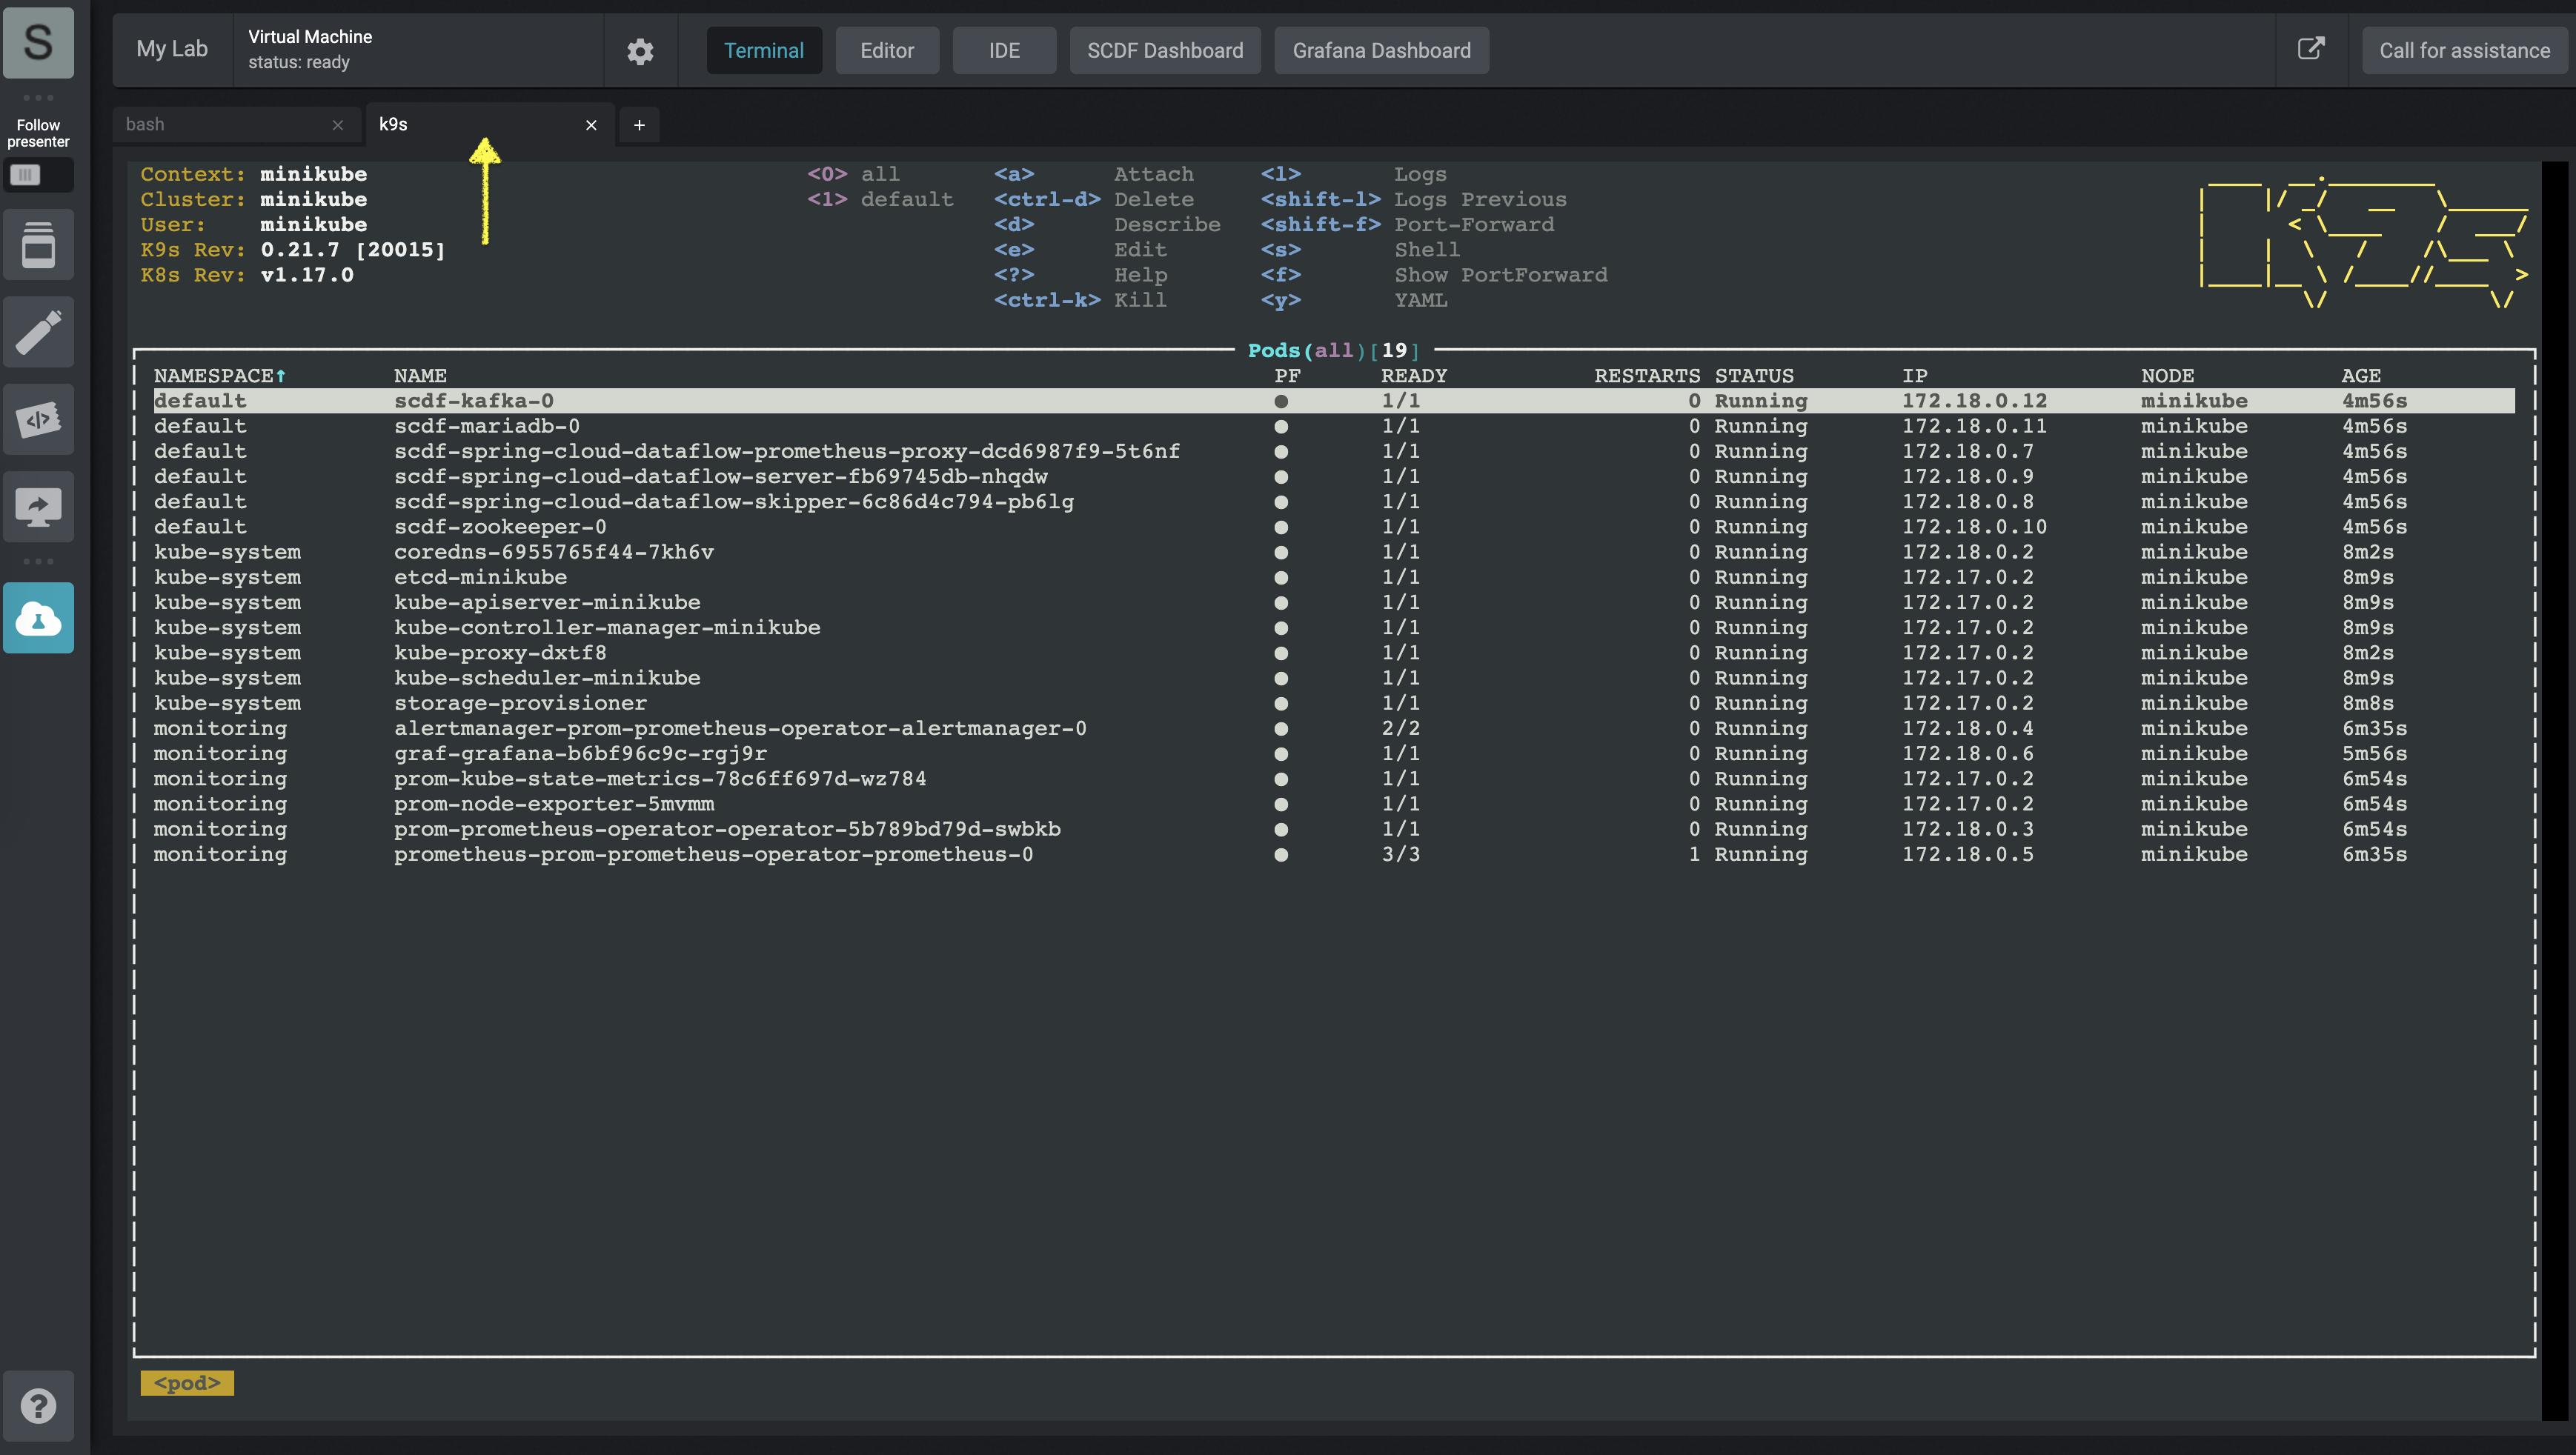Open lab in external window icon
This screenshot has width=2576, height=1455.
click(x=2310, y=49)
